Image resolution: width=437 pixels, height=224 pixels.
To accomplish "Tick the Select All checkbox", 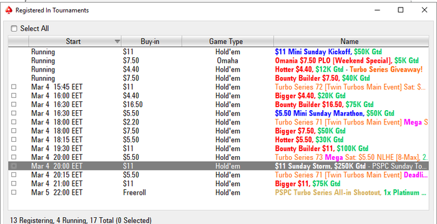I will click(14, 29).
